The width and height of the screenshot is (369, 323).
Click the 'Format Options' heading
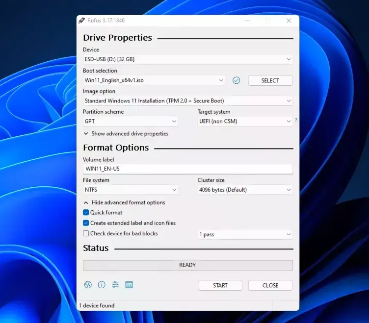pyautogui.click(x=116, y=148)
